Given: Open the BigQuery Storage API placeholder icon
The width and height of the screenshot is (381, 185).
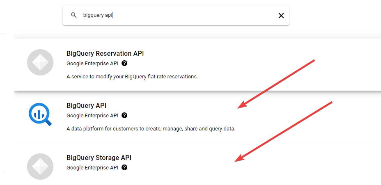Looking at the screenshot, I should point(40,167).
